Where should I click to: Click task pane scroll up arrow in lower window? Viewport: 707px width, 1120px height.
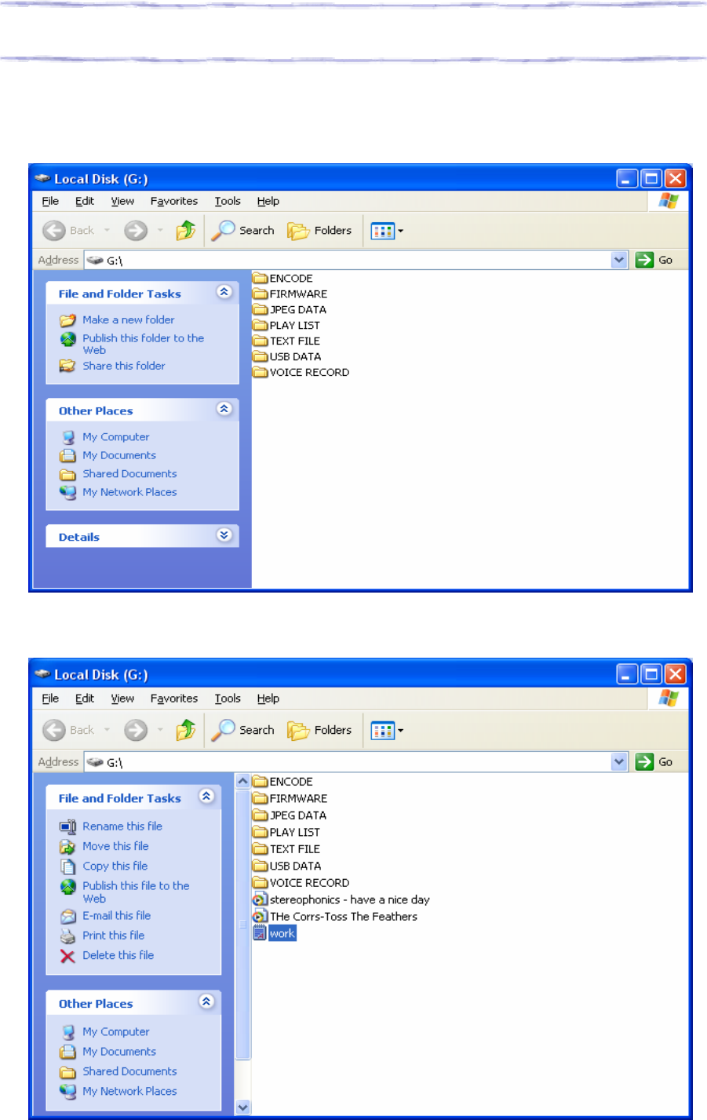point(243,781)
